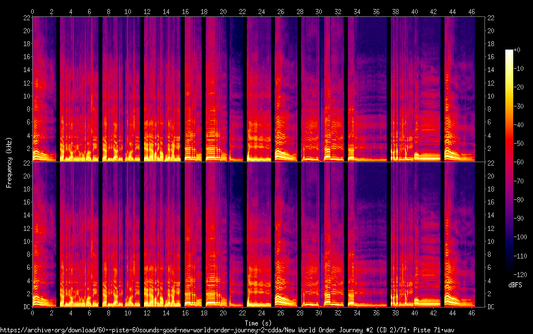533x334 pixels.
Task: Click the "-110" value on the color scale
Action: pyautogui.click(x=521, y=256)
